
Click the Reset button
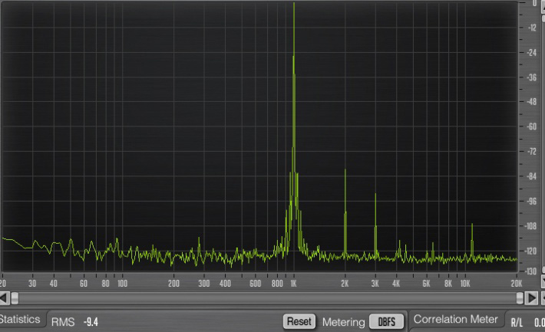[299, 321]
